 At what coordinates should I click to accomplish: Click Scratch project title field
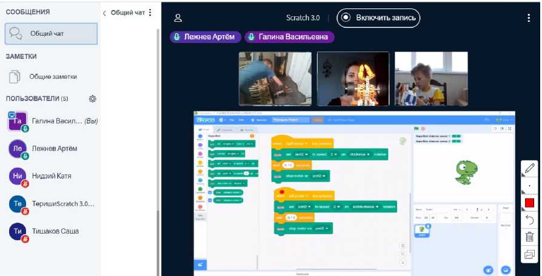pyautogui.click(x=290, y=120)
